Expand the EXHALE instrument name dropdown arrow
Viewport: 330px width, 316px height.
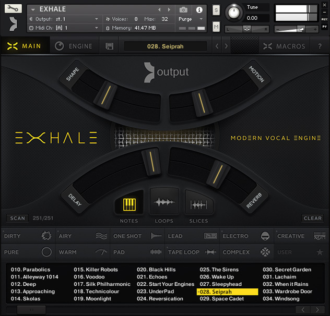coord(33,10)
